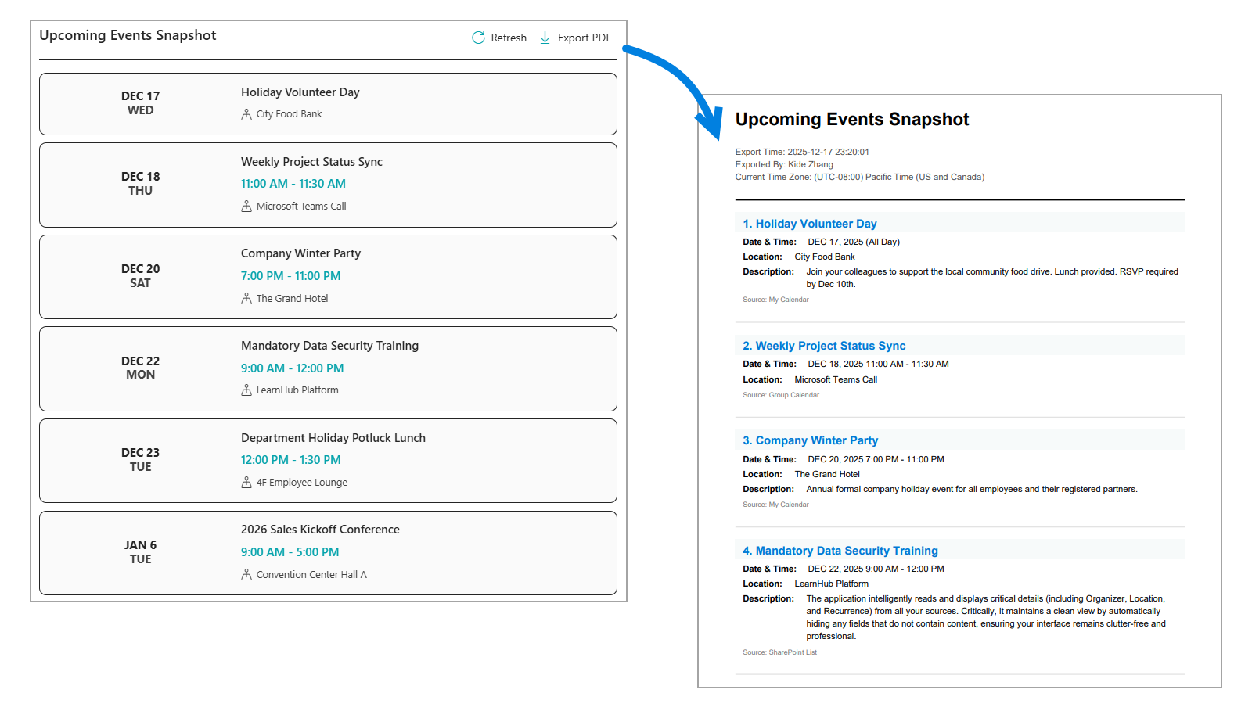Click the Refresh circular arrow icon
The width and height of the screenshot is (1252, 704).
point(478,38)
